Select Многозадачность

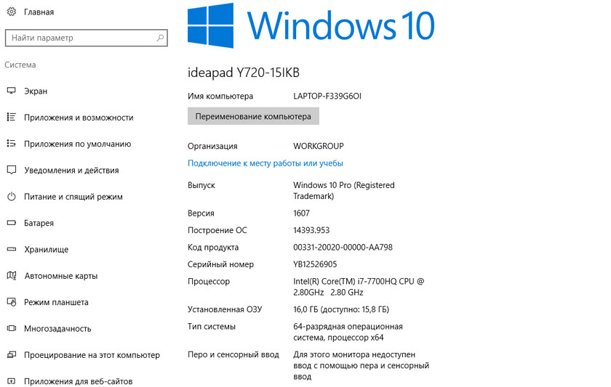click(x=57, y=329)
